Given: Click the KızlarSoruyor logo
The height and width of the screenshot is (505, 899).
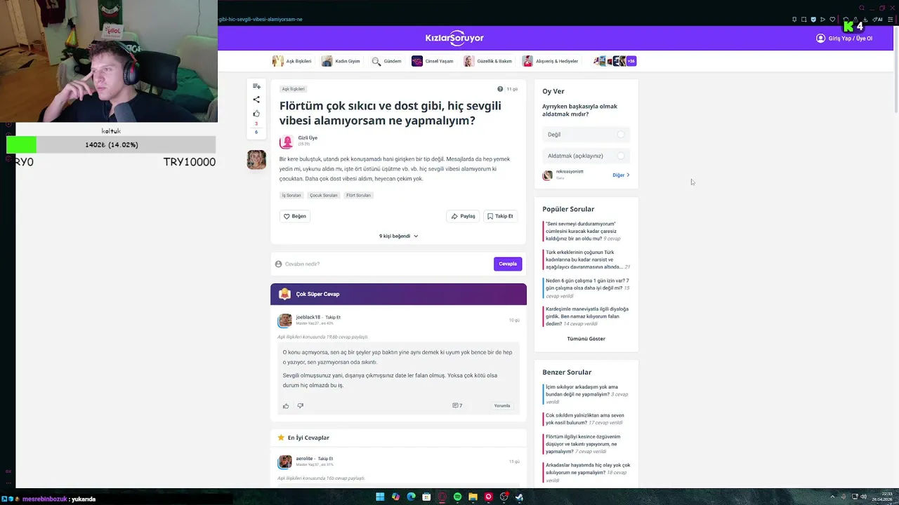Looking at the screenshot, I should [454, 38].
